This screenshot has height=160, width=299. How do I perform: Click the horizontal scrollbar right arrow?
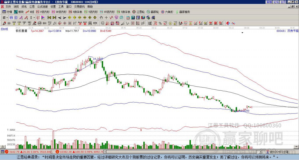click(260, 152)
